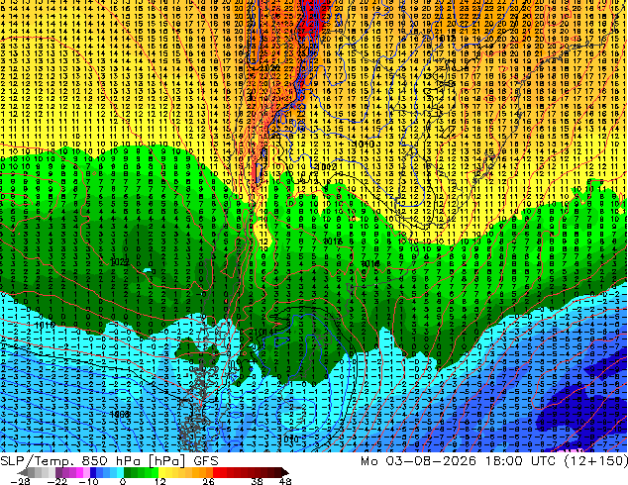Click the "-28" legend value
The height and width of the screenshot is (485, 628).
tap(21, 481)
